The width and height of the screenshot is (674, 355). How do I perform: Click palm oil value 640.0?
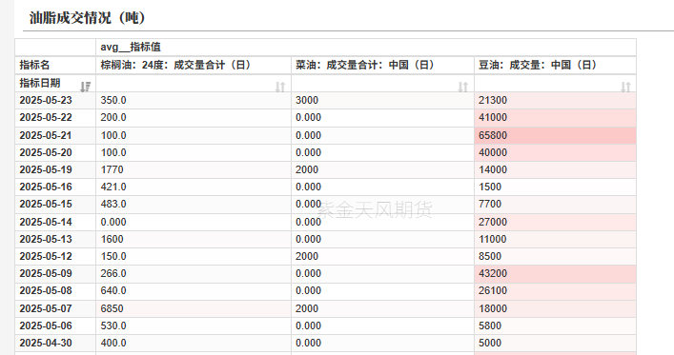click(x=113, y=291)
